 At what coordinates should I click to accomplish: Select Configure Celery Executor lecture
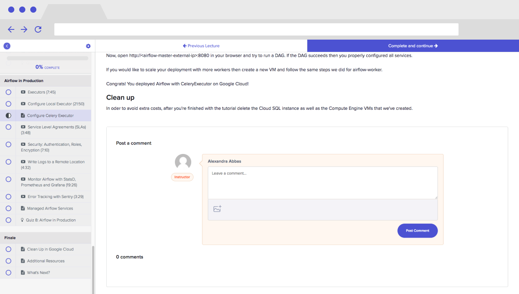pyautogui.click(x=45, y=116)
